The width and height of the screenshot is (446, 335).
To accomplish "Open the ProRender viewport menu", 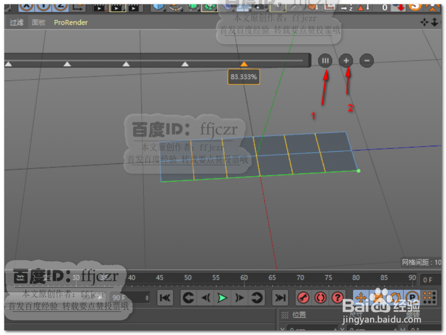I will click(x=71, y=22).
